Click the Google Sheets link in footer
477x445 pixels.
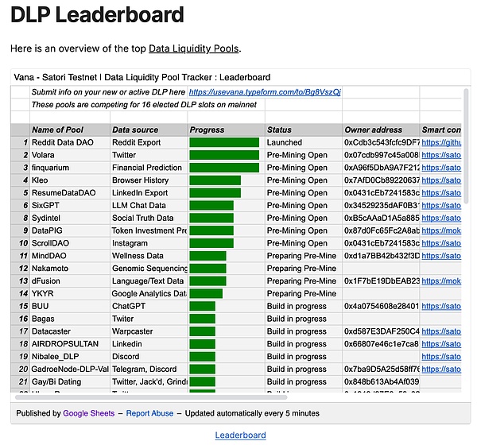87,413
